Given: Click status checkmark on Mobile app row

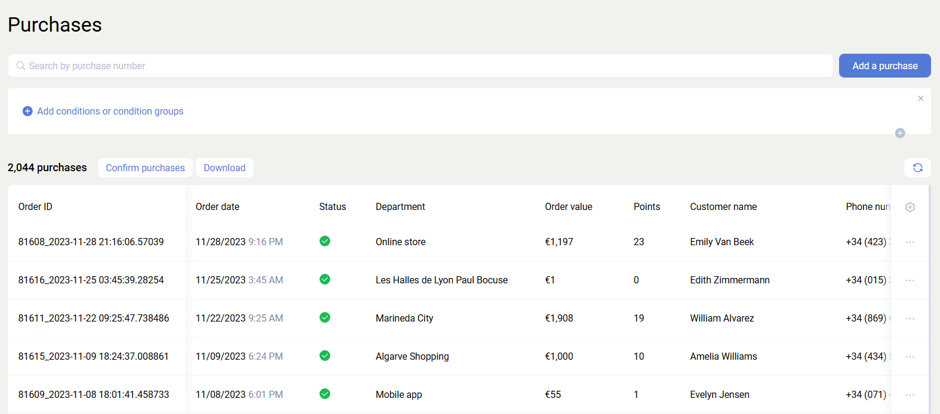Looking at the screenshot, I should pos(325,394).
